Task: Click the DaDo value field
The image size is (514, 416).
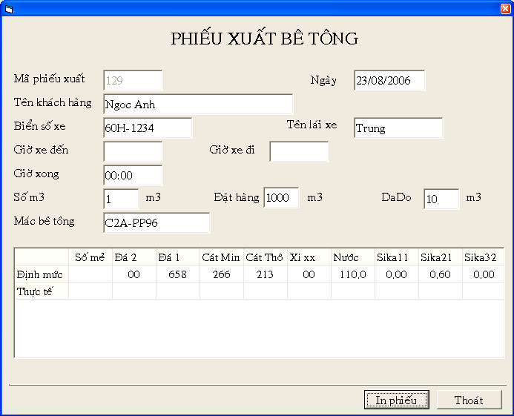Action: tap(441, 199)
